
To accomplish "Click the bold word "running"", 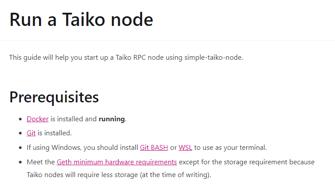I will (112, 119).
